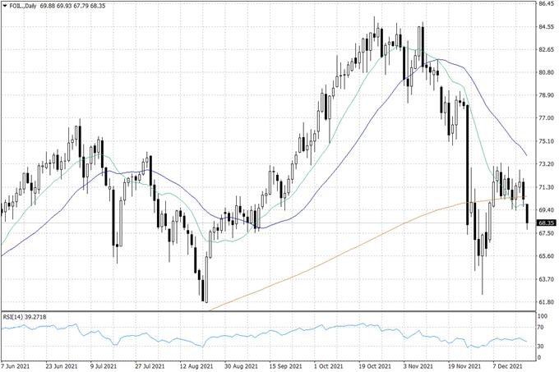Click the RSI 100 level label
This screenshot has height=372, width=559.
542,316
